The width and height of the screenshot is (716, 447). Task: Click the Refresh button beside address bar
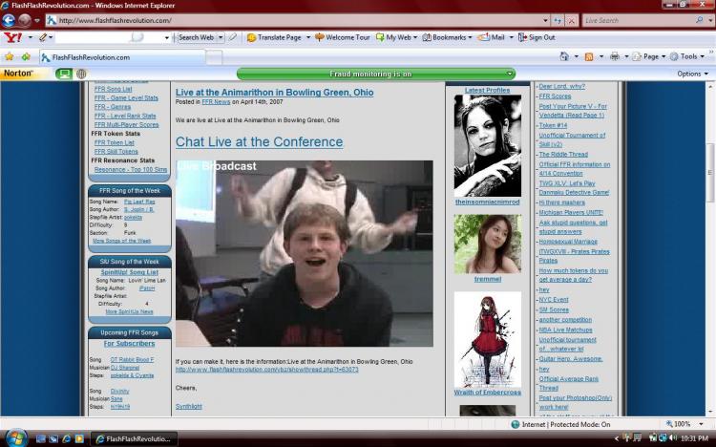[x=558, y=21]
